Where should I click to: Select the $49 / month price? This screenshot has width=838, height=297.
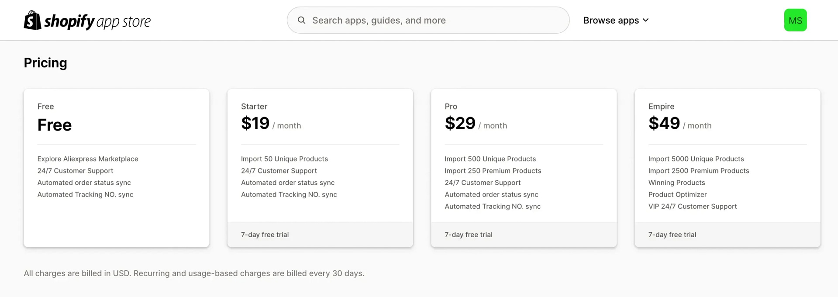(679, 124)
